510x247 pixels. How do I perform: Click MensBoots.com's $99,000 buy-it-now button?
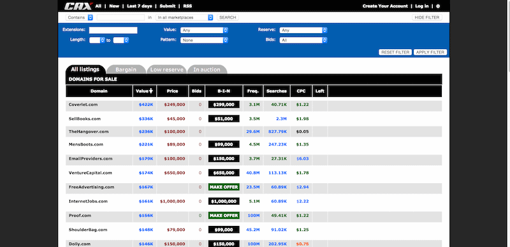(x=224, y=144)
